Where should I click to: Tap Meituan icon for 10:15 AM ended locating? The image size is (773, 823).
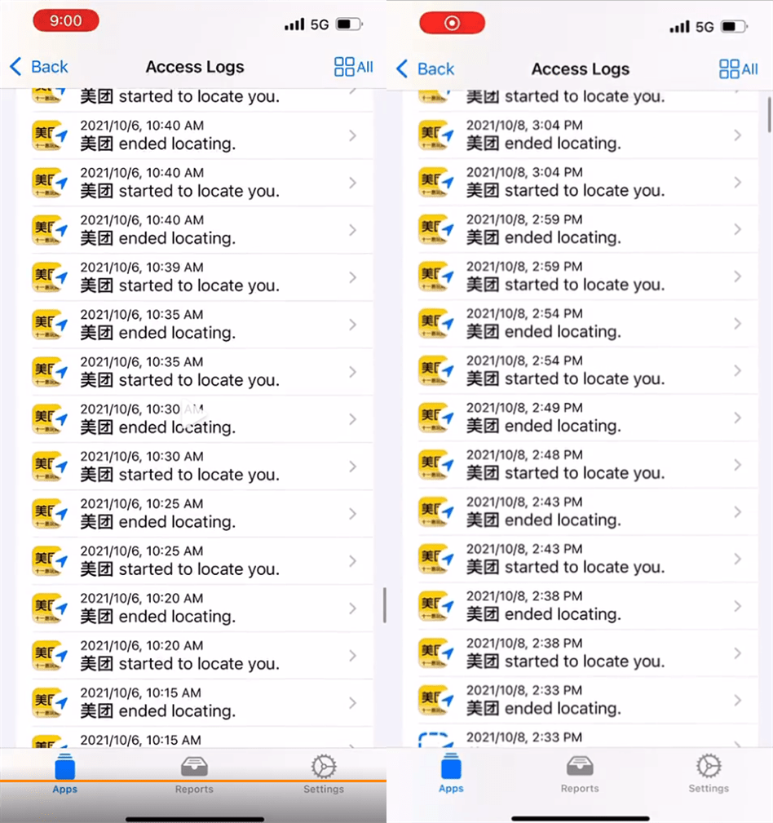coord(50,702)
